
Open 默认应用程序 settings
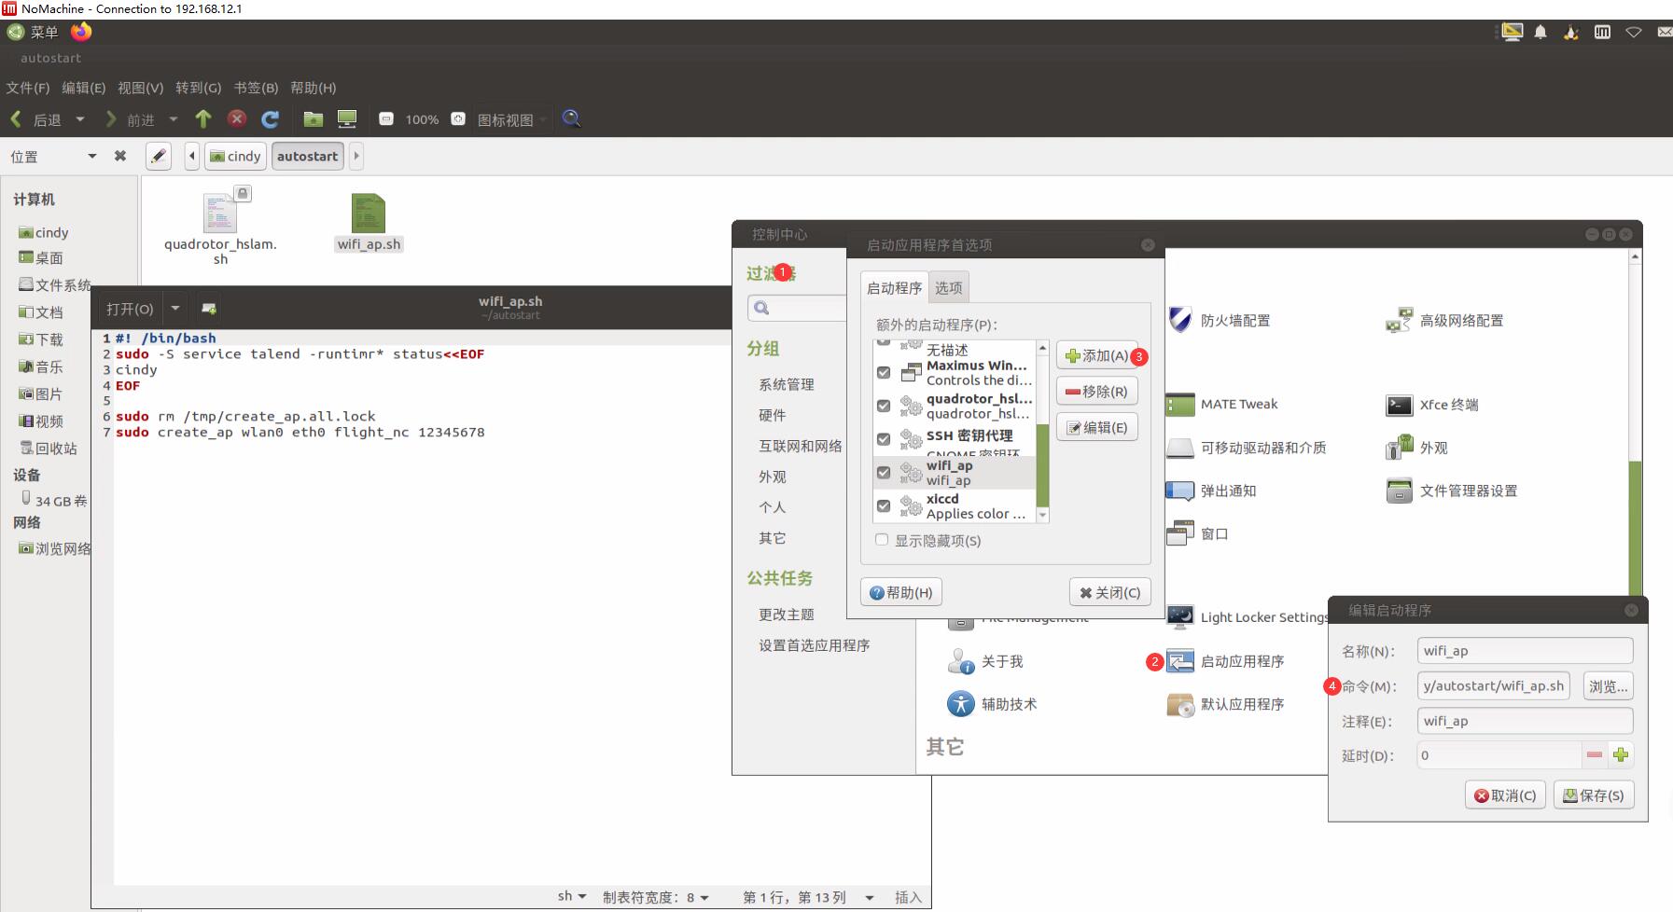pos(1225,704)
